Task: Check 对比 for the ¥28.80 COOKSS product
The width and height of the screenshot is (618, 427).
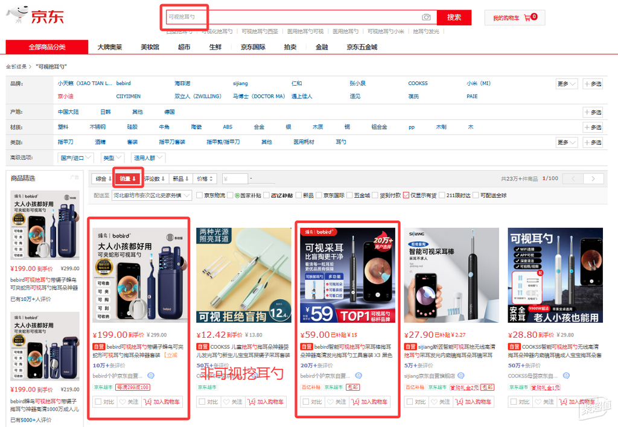Action: pos(514,402)
